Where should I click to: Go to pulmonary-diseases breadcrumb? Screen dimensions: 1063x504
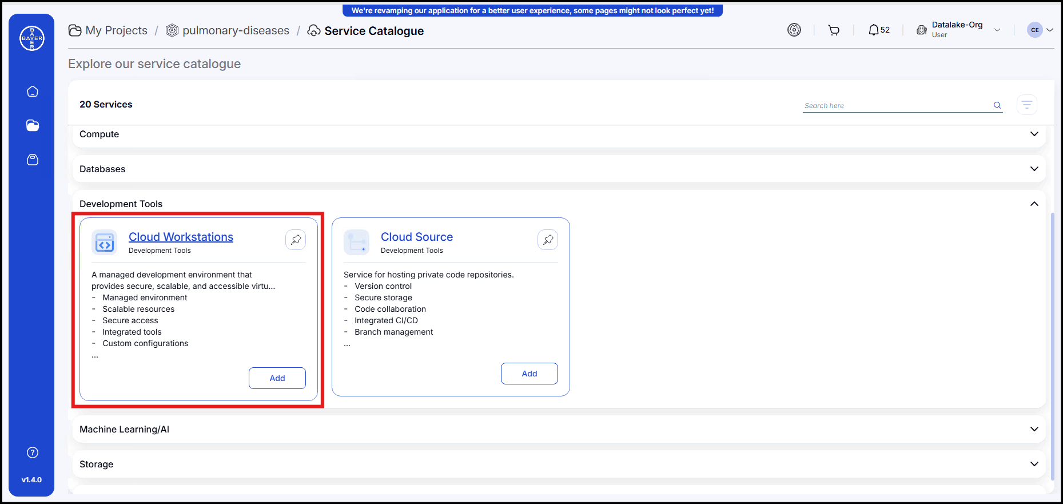point(236,30)
